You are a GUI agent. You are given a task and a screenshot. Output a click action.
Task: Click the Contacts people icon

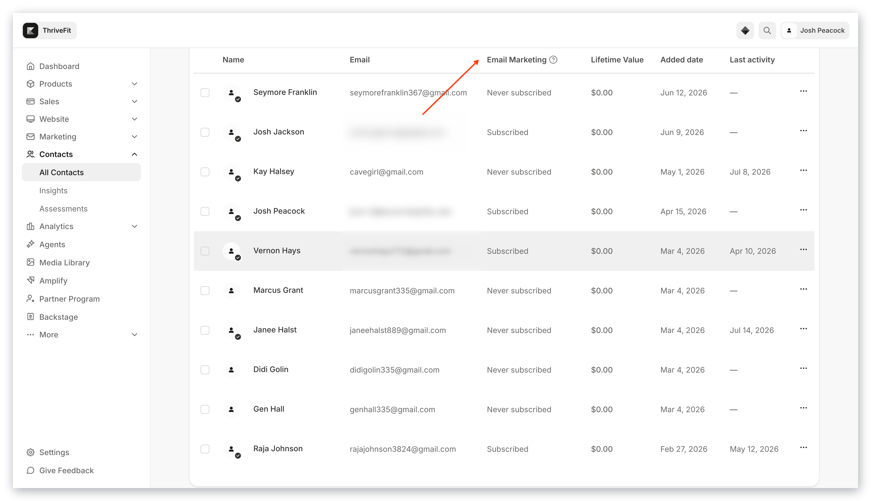click(30, 154)
